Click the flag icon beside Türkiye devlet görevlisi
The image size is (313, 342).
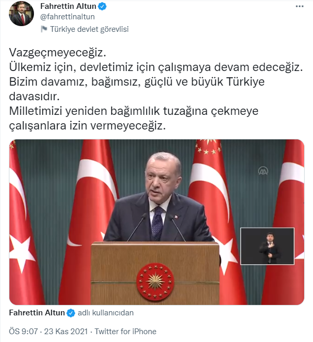44,29
